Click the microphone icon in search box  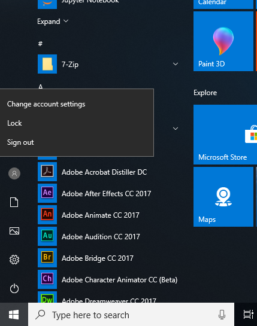[222, 315]
